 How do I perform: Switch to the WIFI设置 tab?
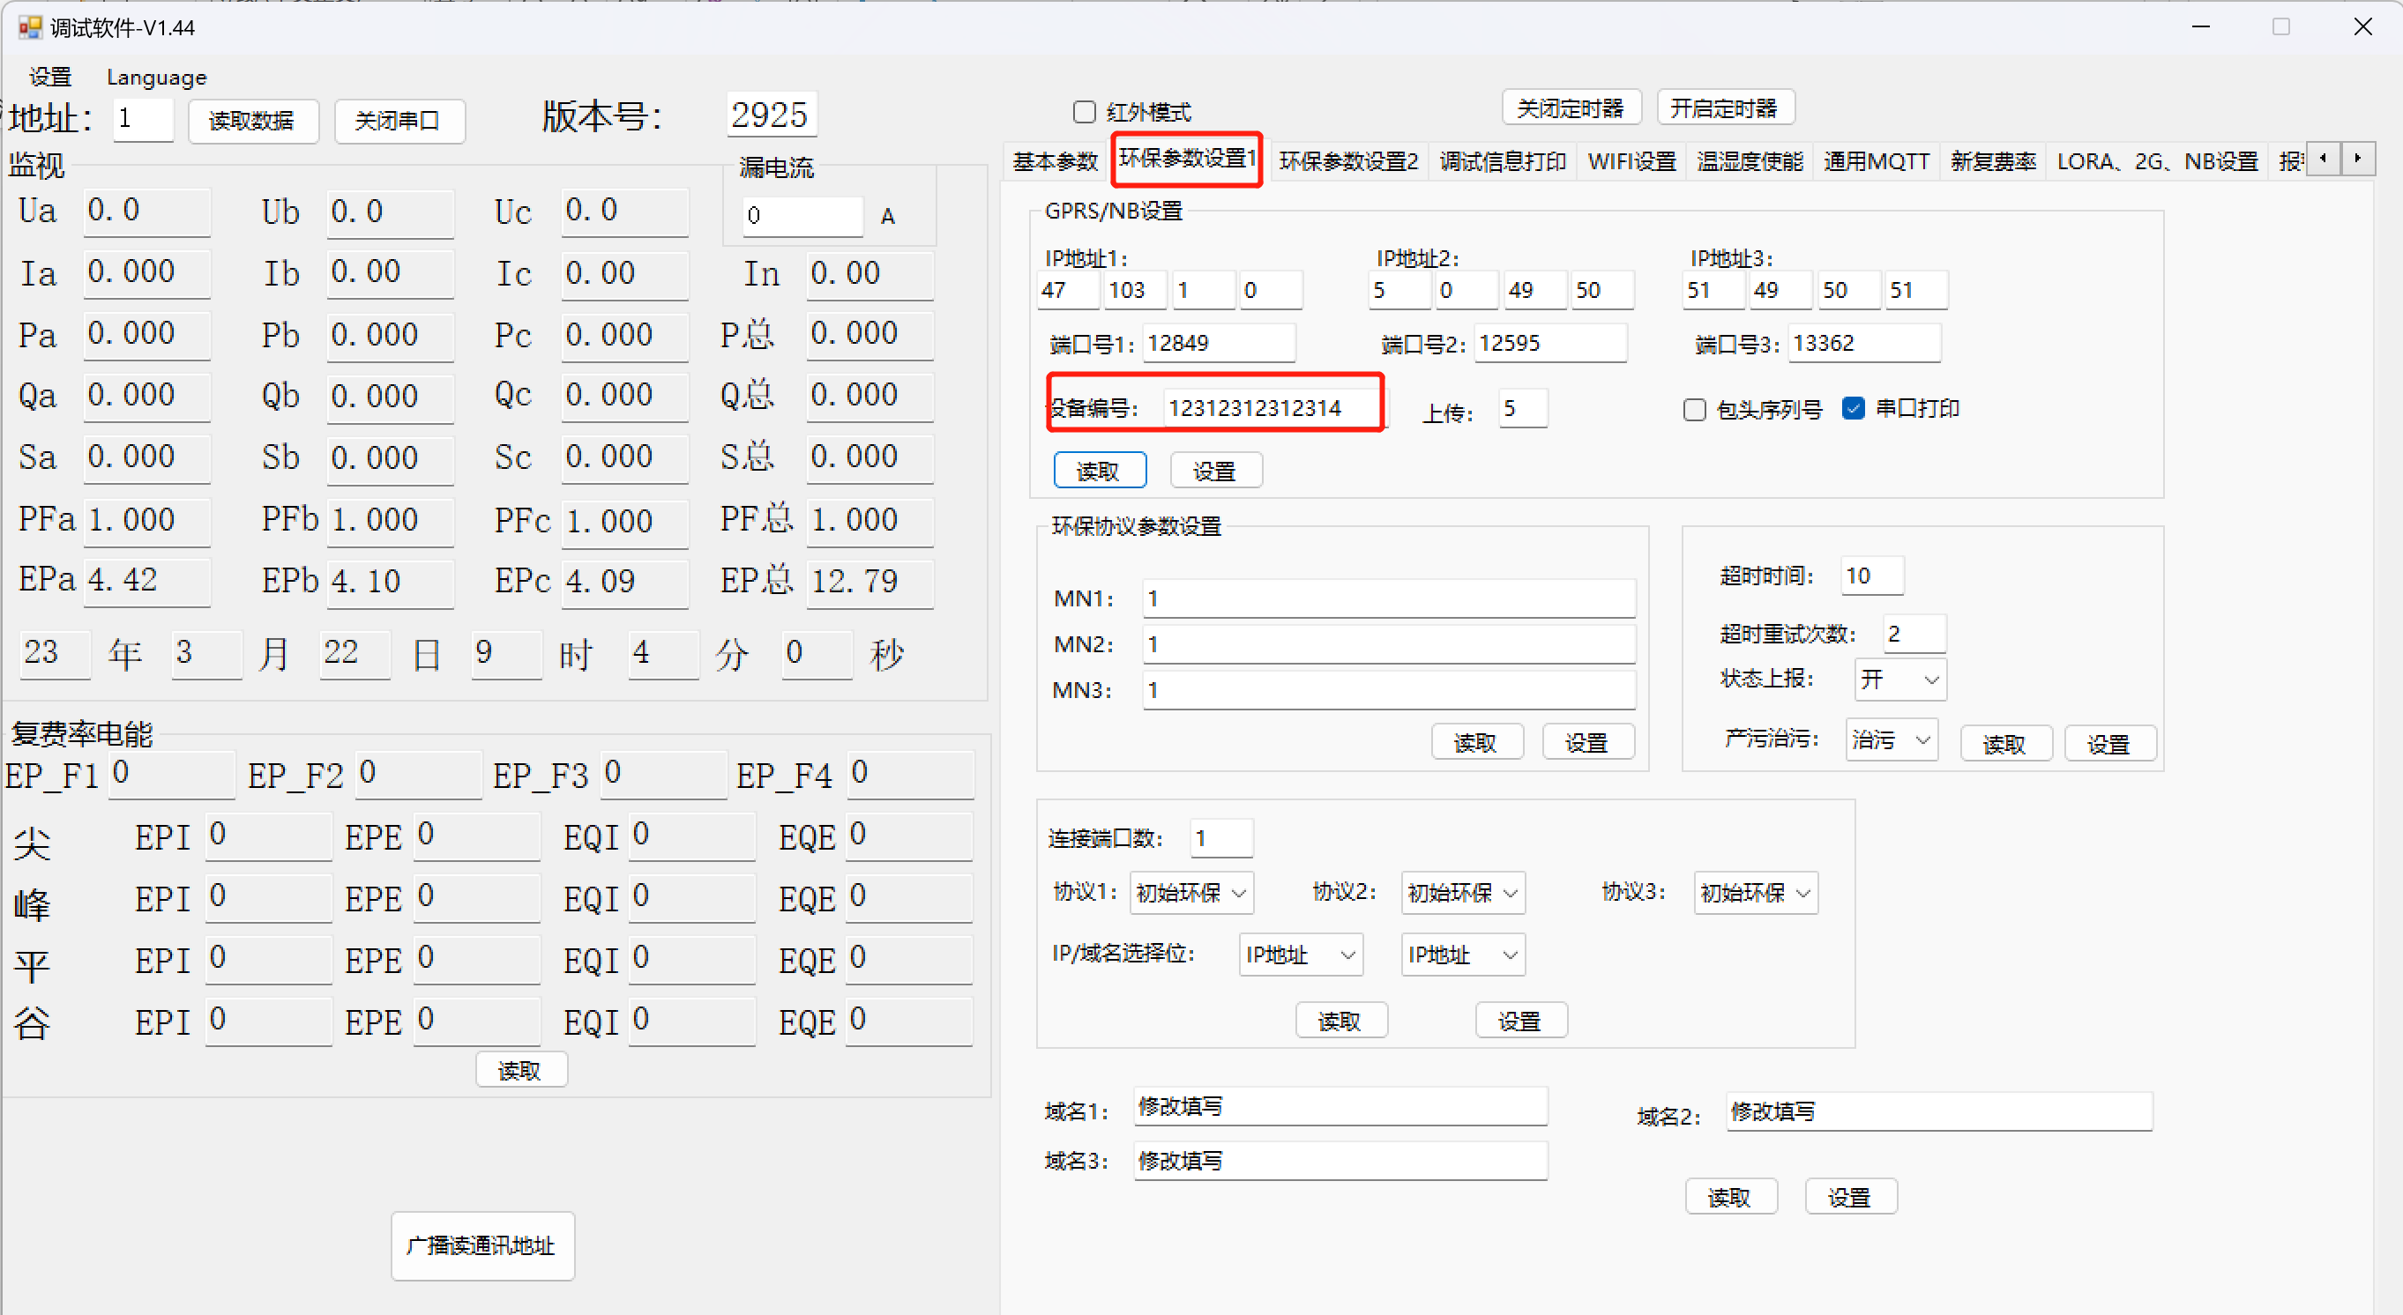[x=1631, y=161]
